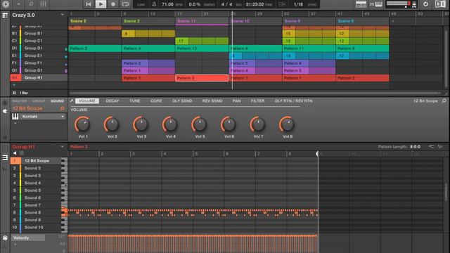Image resolution: width=450 pixels, height=253 pixels.
Task: Open the mixer view icon
Action: tap(43, 4)
